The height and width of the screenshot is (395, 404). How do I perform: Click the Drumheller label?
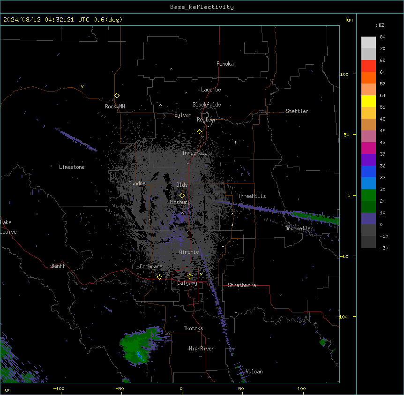(299, 228)
